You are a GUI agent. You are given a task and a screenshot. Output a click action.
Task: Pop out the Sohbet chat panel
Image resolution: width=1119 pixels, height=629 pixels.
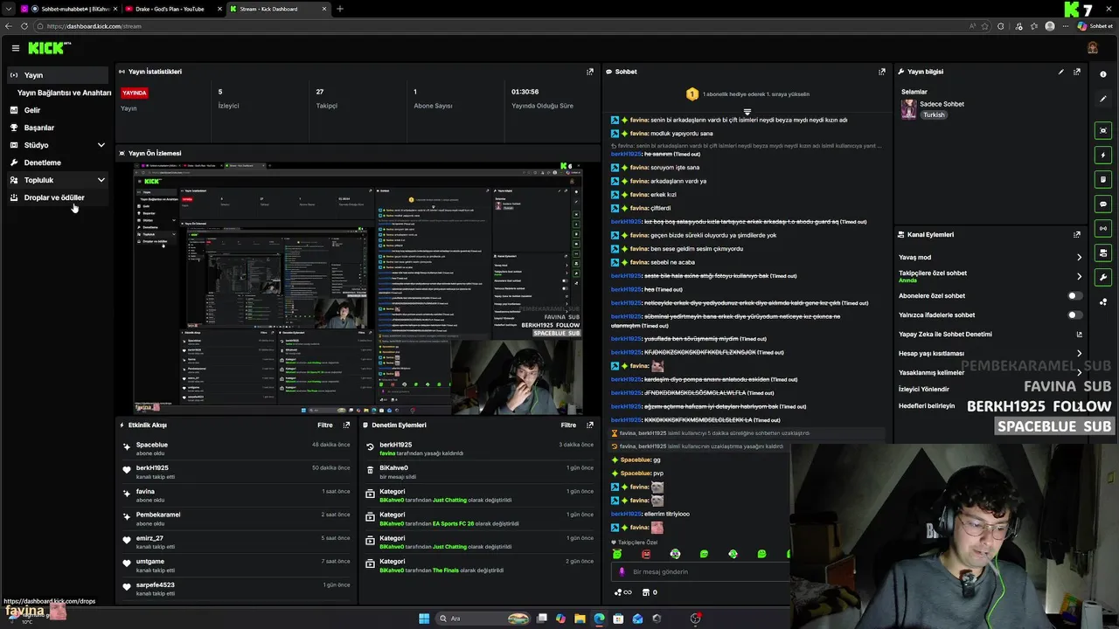click(x=882, y=72)
